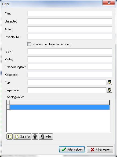The height and width of the screenshot is (157, 117).
Task: Click the Alle delete button
Action: point(46,137)
